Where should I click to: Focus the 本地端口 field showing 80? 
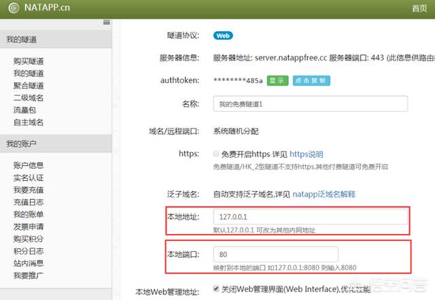tap(276, 254)
